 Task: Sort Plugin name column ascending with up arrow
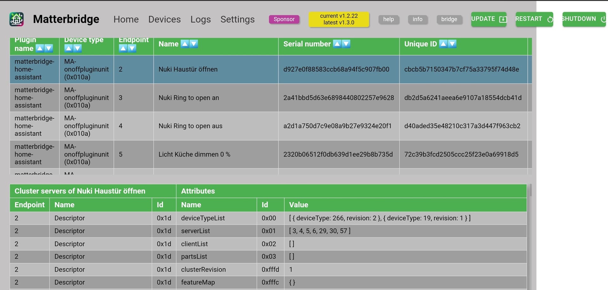[40, 48]
